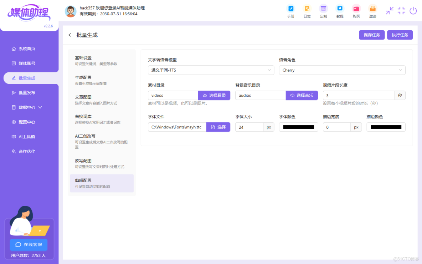Viewport: 422px width, 264px height.
Task: Open the 手册 (manual) icon
Action: (x=290, y=11)
